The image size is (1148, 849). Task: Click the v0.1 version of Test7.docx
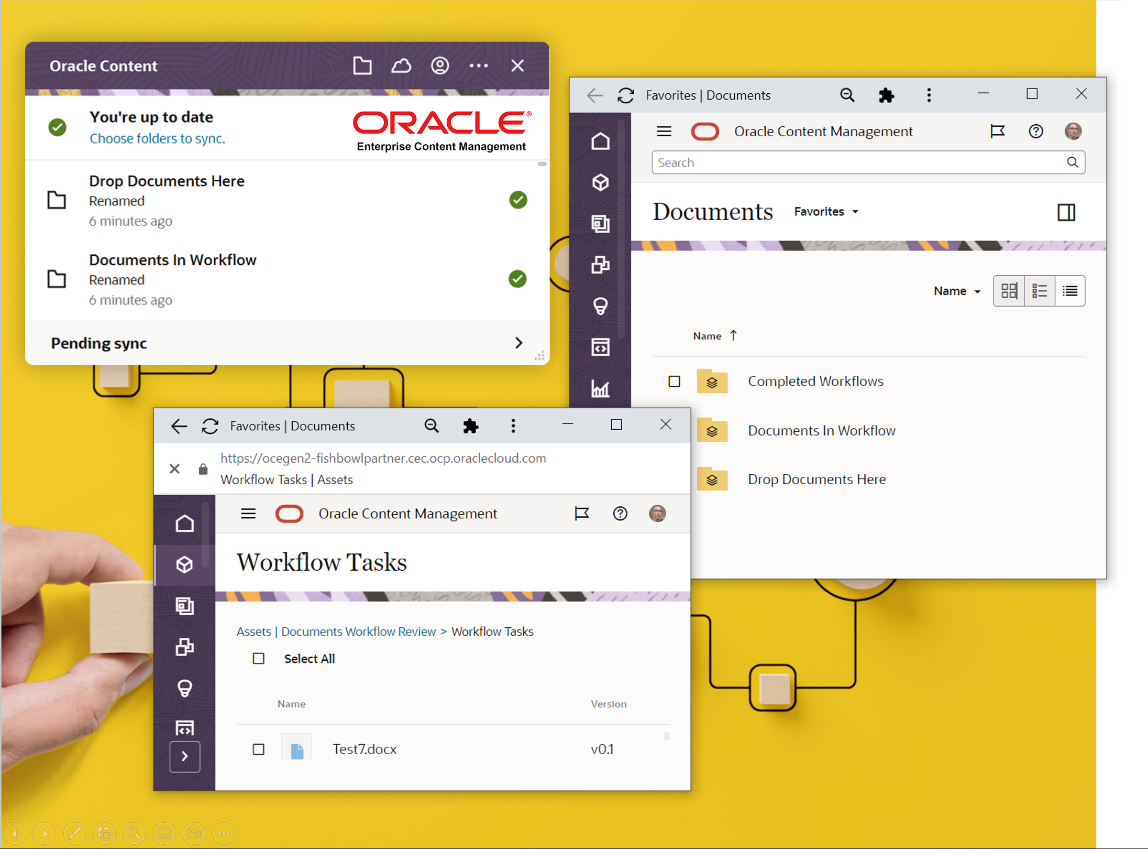pos(602,749)
